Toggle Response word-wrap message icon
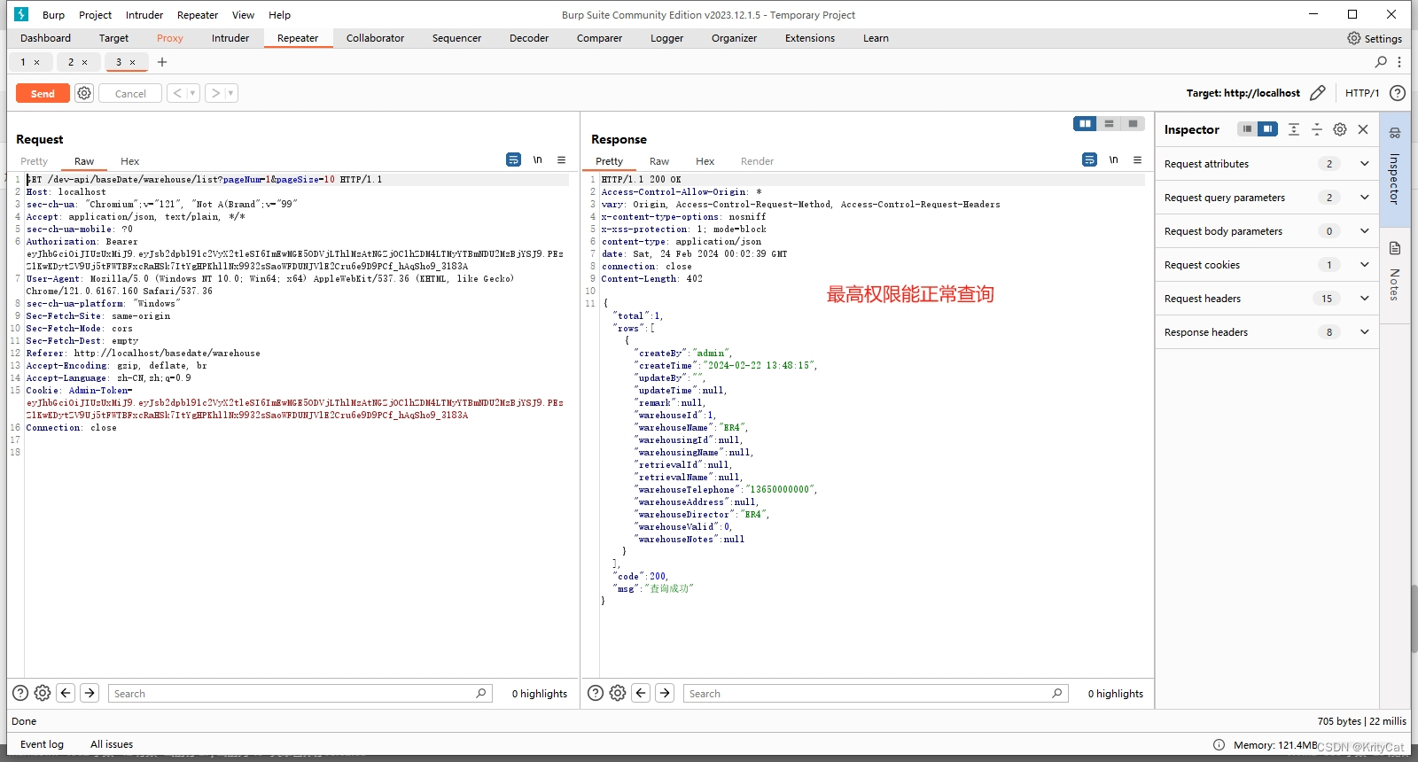Screen dimensions: 1418x762 [1089, 159]
